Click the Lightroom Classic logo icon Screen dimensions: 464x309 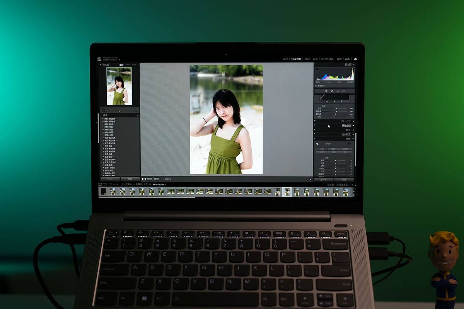99,59
